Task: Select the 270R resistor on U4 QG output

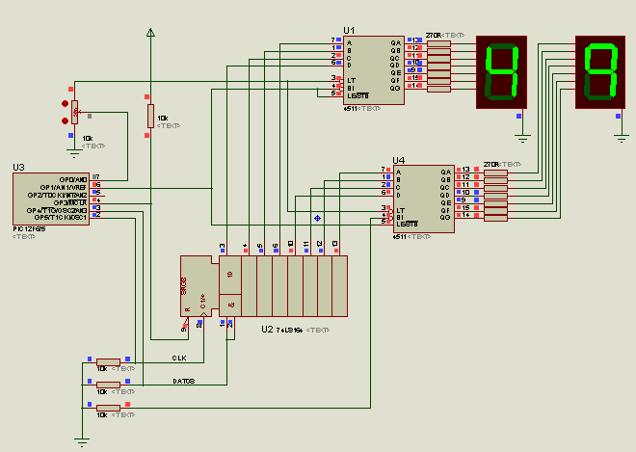Action: pyautogui.click(x=495, y=219)
